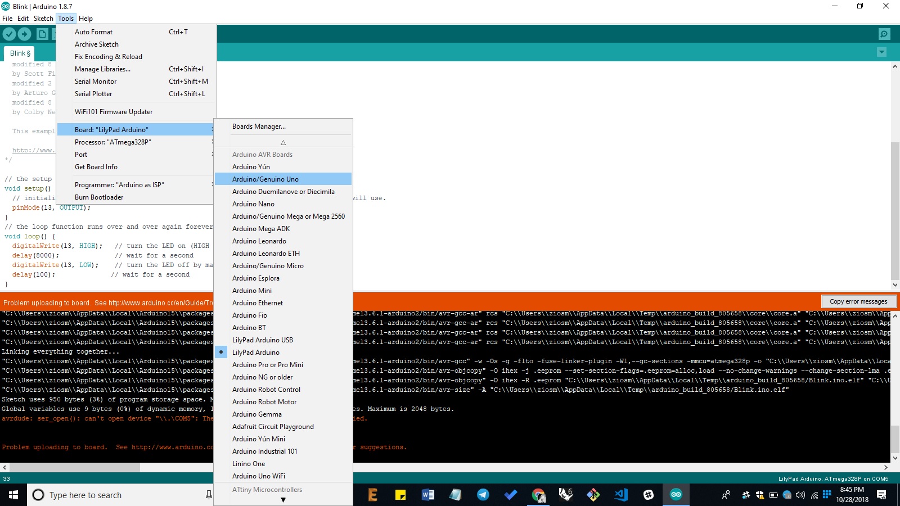Viewport: 900px width, 506px height.
Task: Open Boards Manager from board list
Action: (x=283, y=126)
